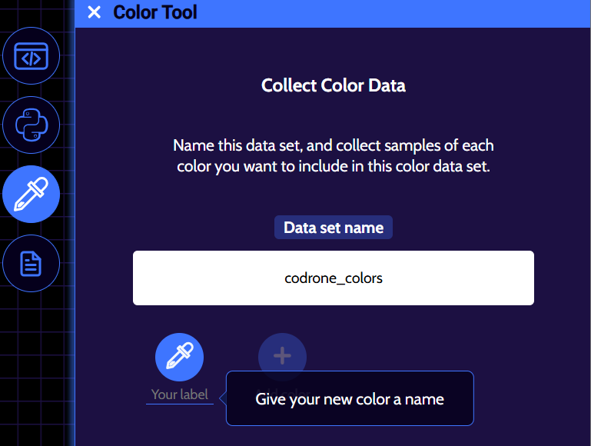This screenshot has width=591, height=446.
Task: Click the underline beneath 'Your label'
Action: click(x=179, y=404)
